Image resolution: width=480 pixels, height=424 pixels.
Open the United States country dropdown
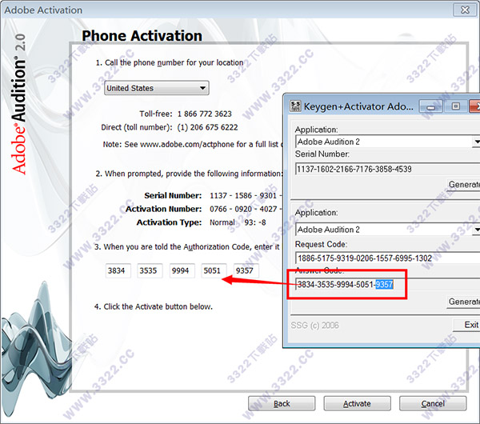tap(157, 88)
